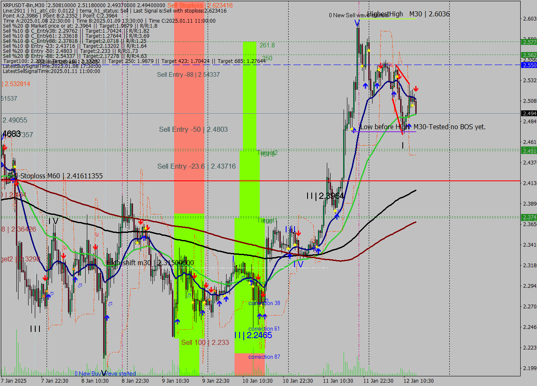Click the blue V wave marker at chart high
Screen dimensions: 537x386
click(356, 23)
